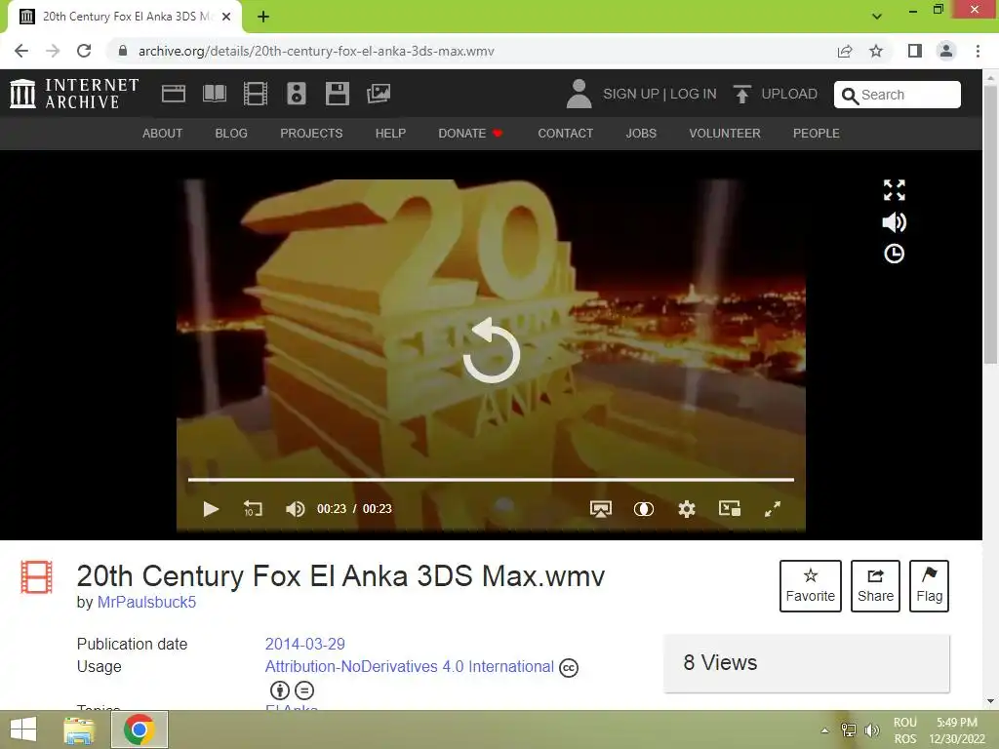Open the ABOUT menu item

(x=163, y=133)
